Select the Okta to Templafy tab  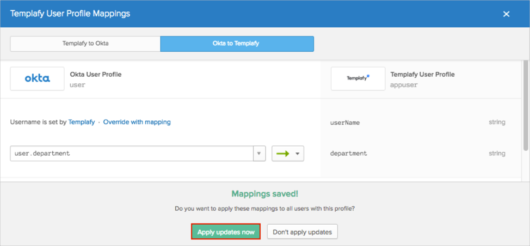click(x=237, y=44)
